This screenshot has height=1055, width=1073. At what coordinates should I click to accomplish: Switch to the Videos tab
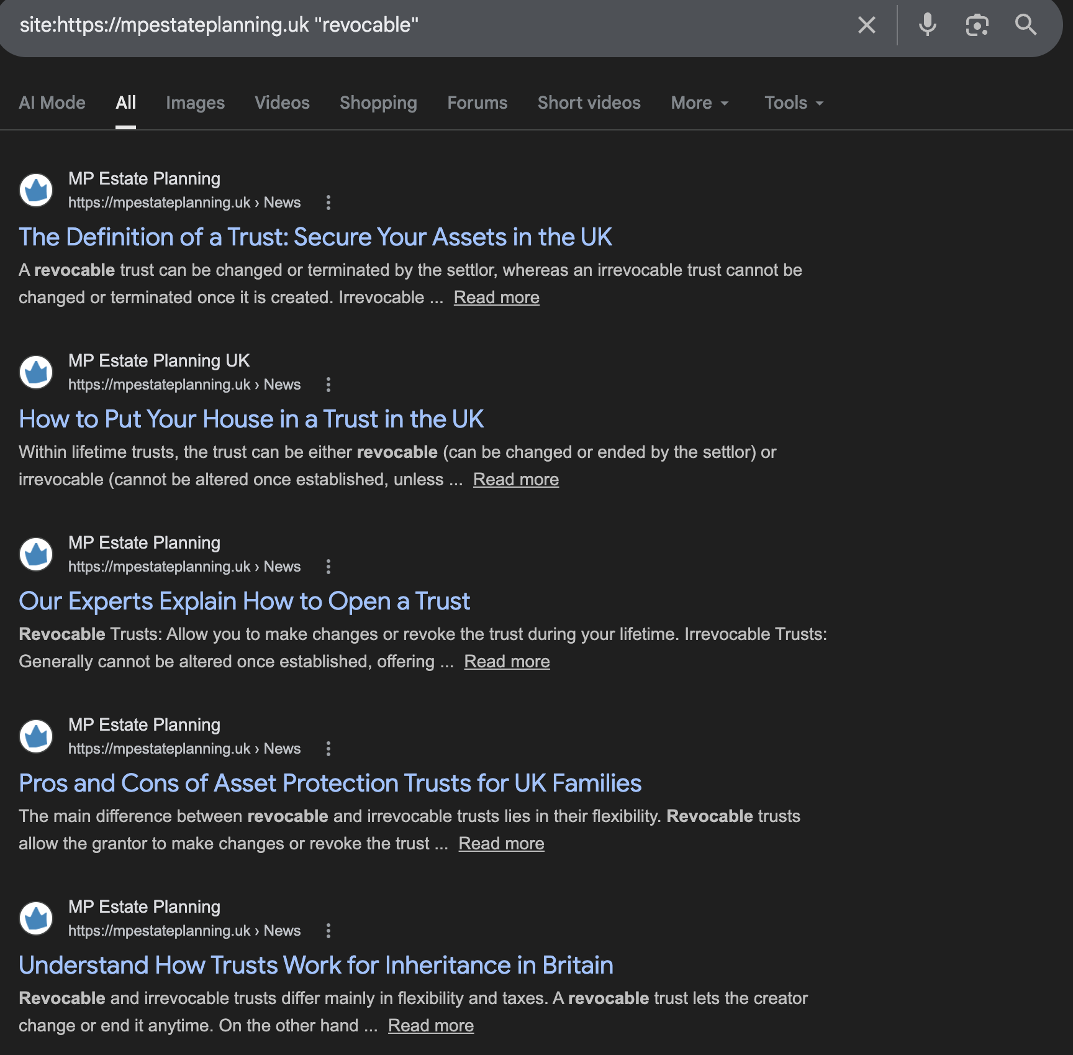tap(282, 103)
